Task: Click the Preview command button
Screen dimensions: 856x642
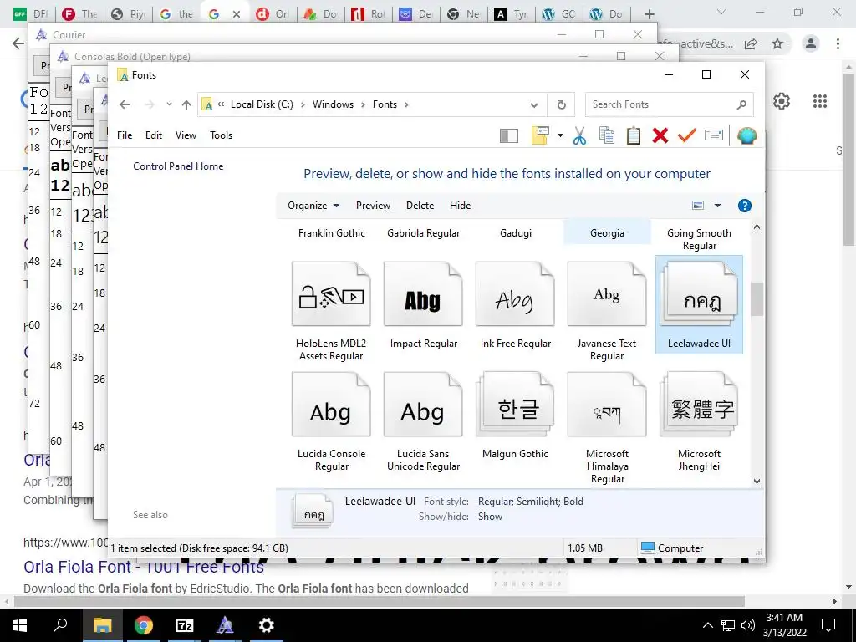Action: click(x=373, y=206)
